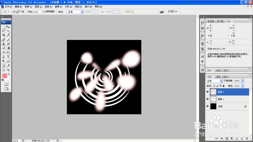Select the Gradient tool

pos(8,48)
